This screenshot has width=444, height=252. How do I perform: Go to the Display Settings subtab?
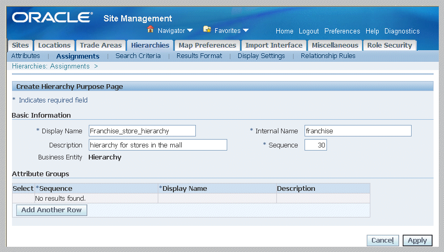point(261,56)
